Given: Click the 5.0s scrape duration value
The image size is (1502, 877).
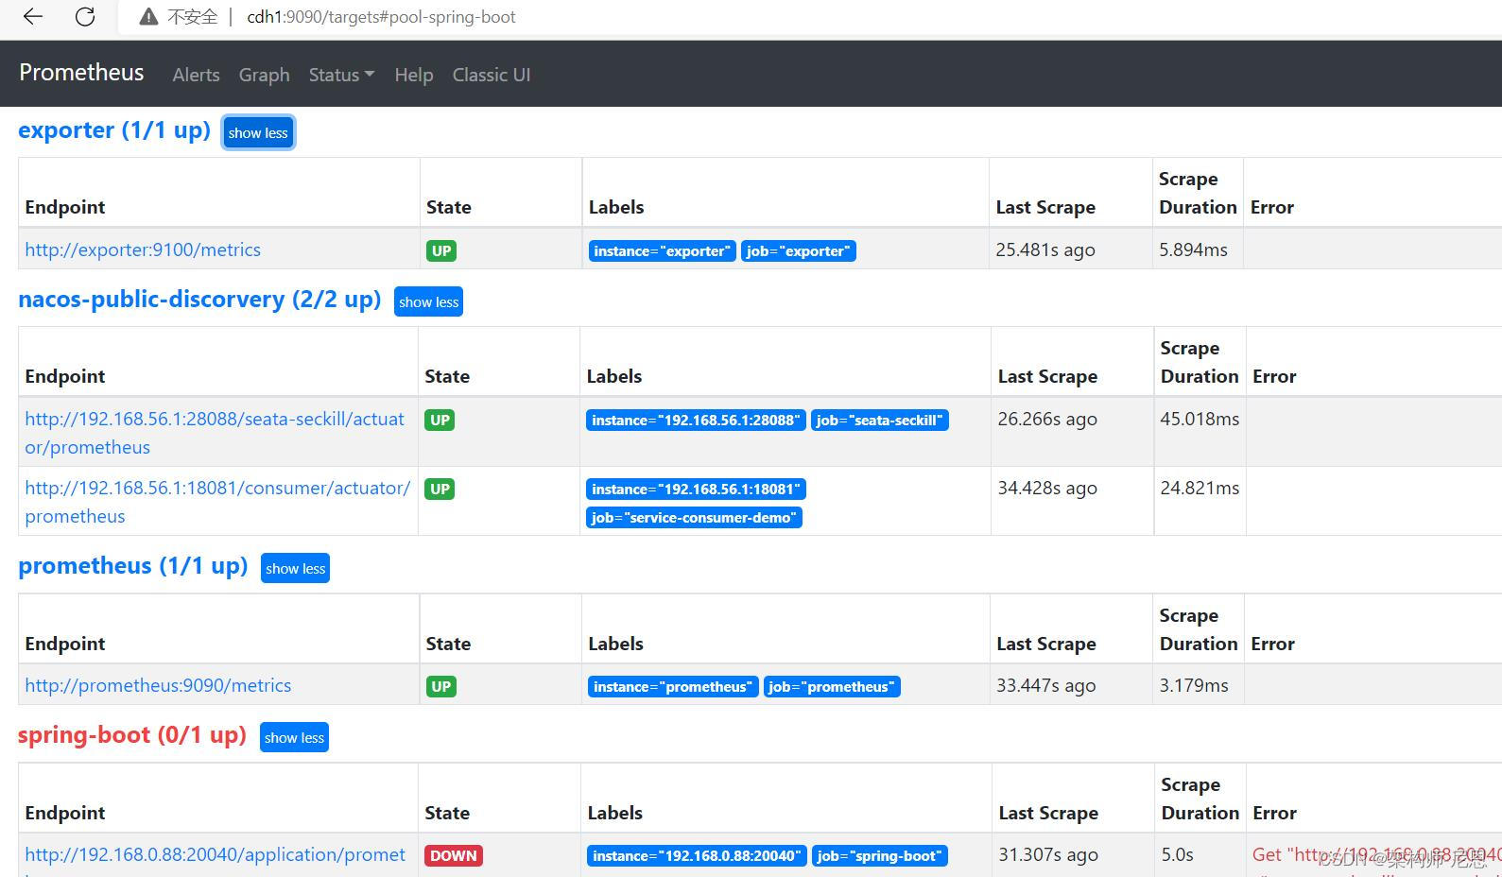Looking at the screenshot, I should tap(1178, 854).
